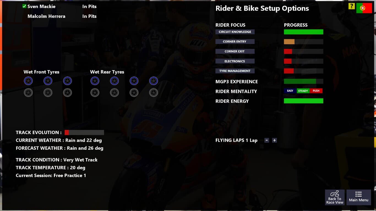The width and height of the screenshot is (376, 211).
Task: Click the yellow question mark help icon
Action: [x=352, y=6]
